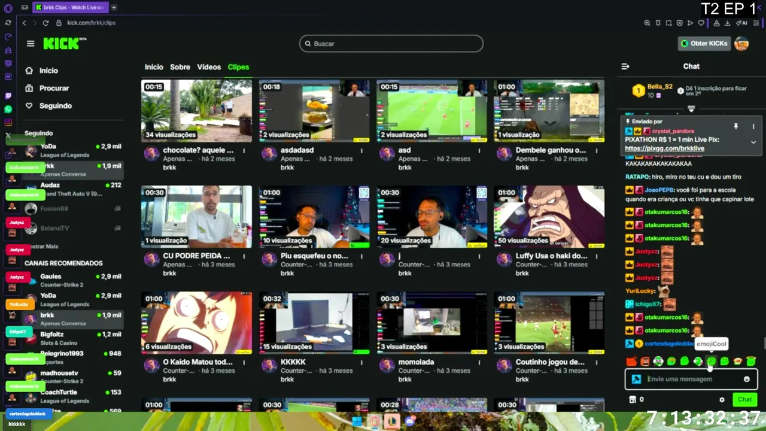The width and height of the screenshot is (766, 431).
Task: Click the 'Envie uma mensagem' chat input
Action: click(691, 379)
